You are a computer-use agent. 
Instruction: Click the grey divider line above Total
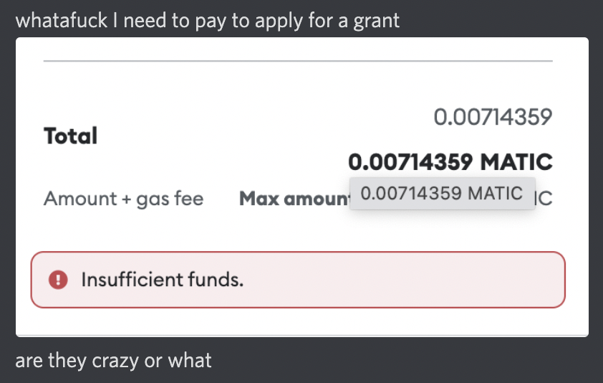tap(297, 61)
